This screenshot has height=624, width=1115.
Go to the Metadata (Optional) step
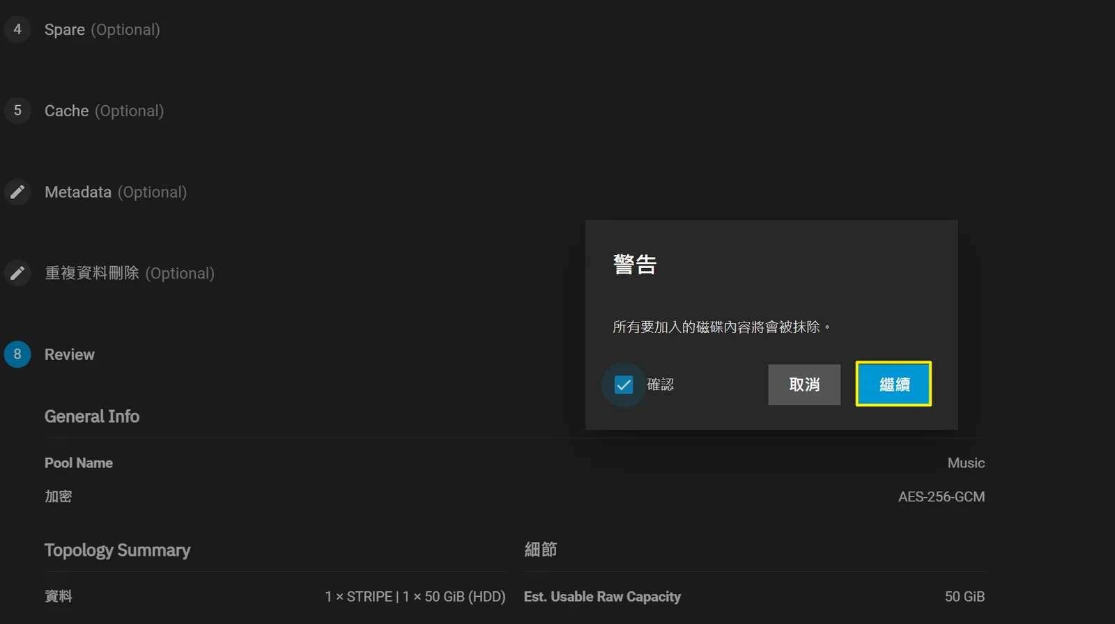pyautogui.click(x=116, y=192)
